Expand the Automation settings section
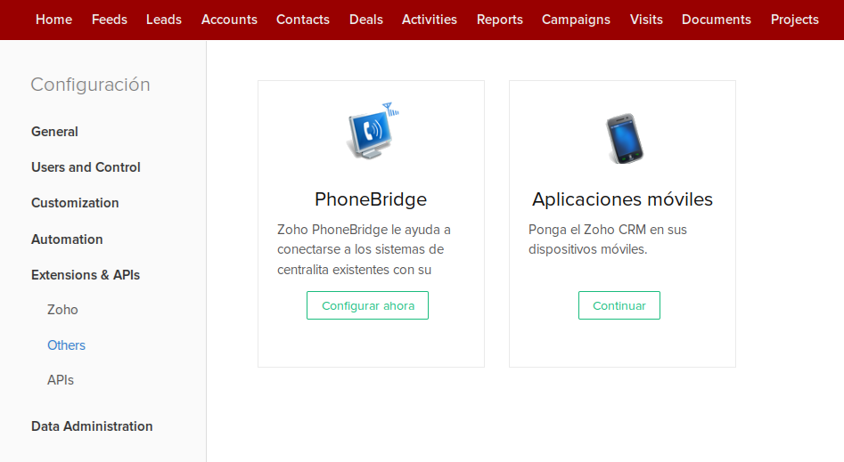This screenshot has height=462, width=844. [67, 239]
